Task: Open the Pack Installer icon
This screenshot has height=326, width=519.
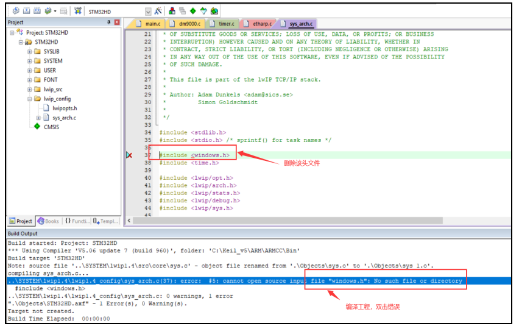Action: [214, 11]
